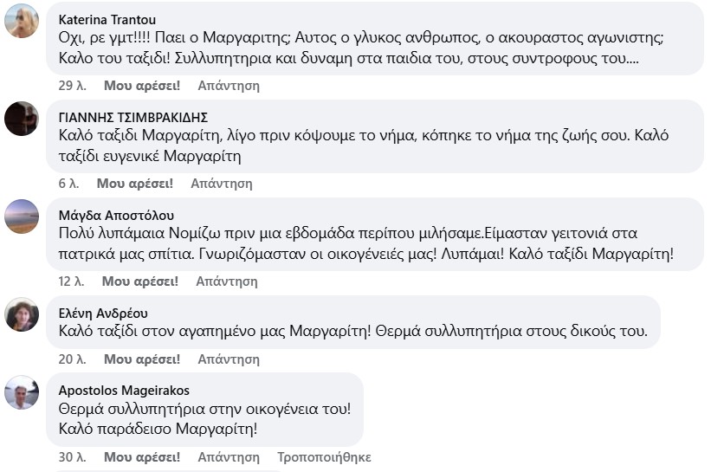711x472 pixels.
Task: Reply to ΓΙΑΝΝΗΣ ΤΣΙΜΒΡΑΚΙΔΗΣ's comment
Action: tap(222, 184)
